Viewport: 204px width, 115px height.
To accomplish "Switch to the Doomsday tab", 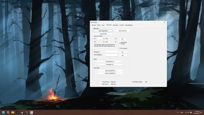I will 115,25.
